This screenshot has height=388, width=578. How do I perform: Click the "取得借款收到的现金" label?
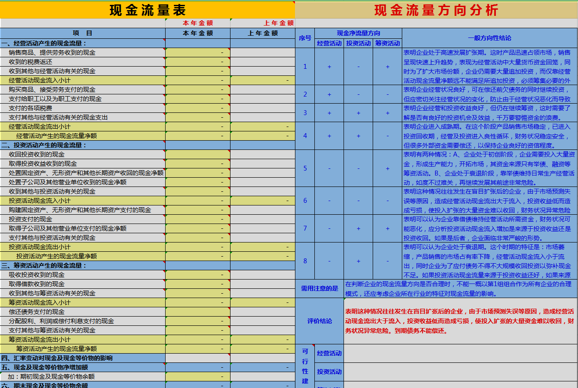(x=37, y=284)
